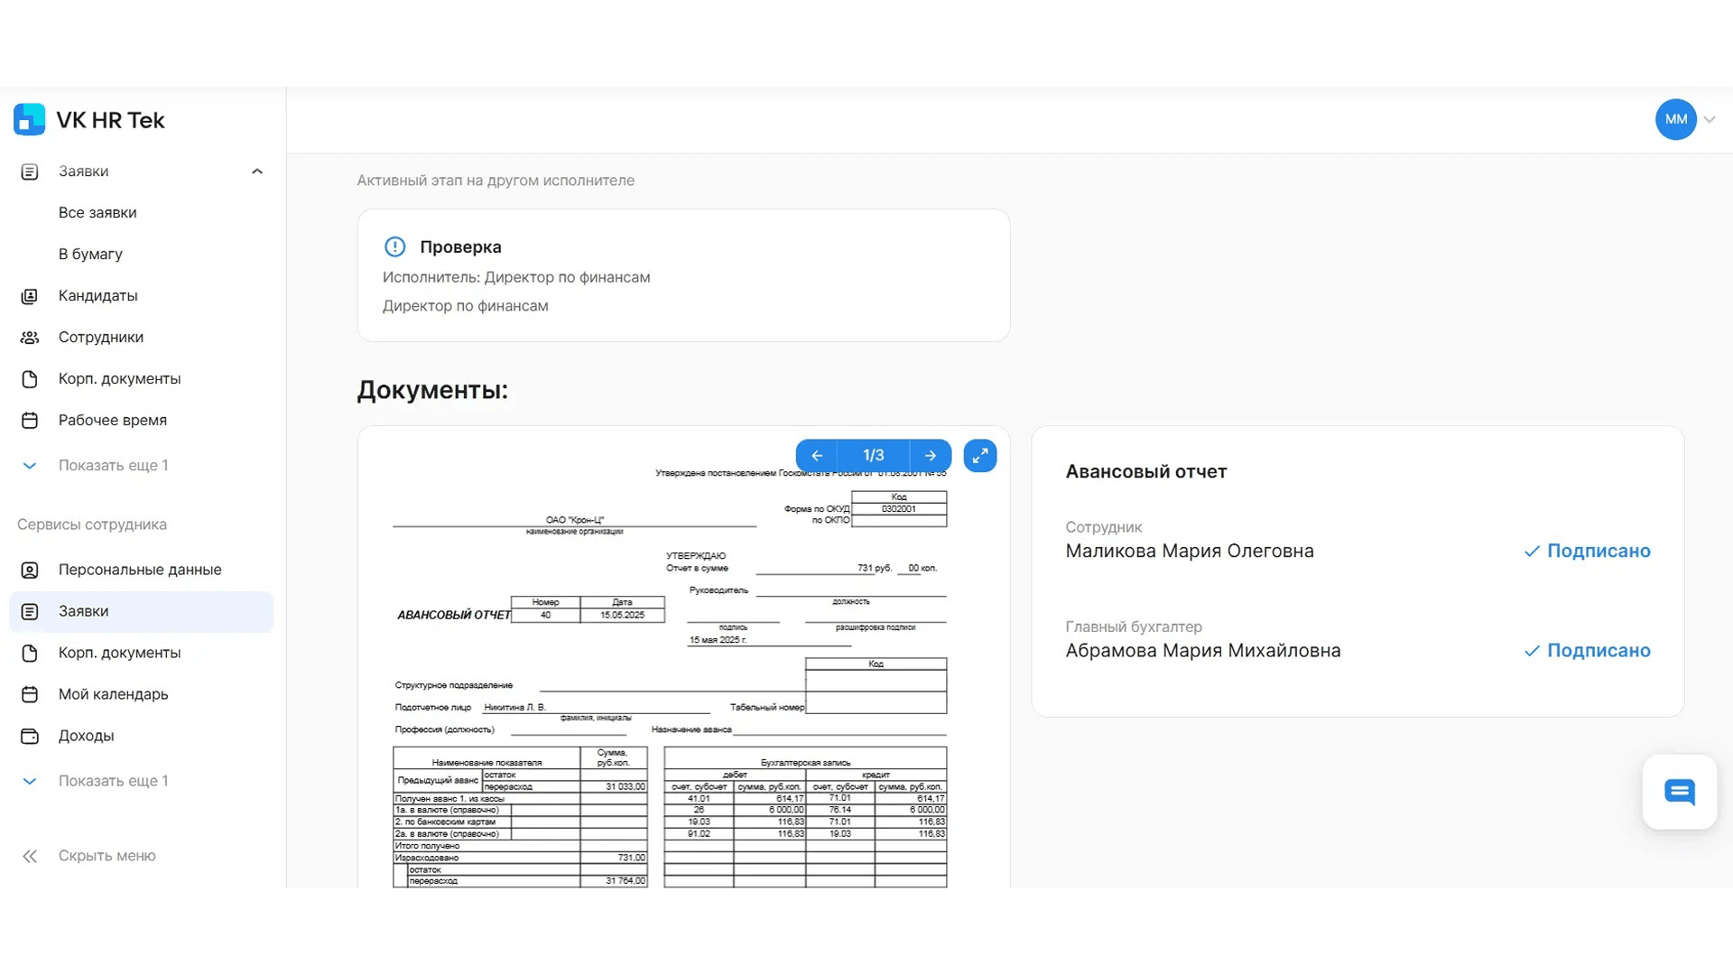Click Исполнитель: Директор по финансам text

[516, 277]
